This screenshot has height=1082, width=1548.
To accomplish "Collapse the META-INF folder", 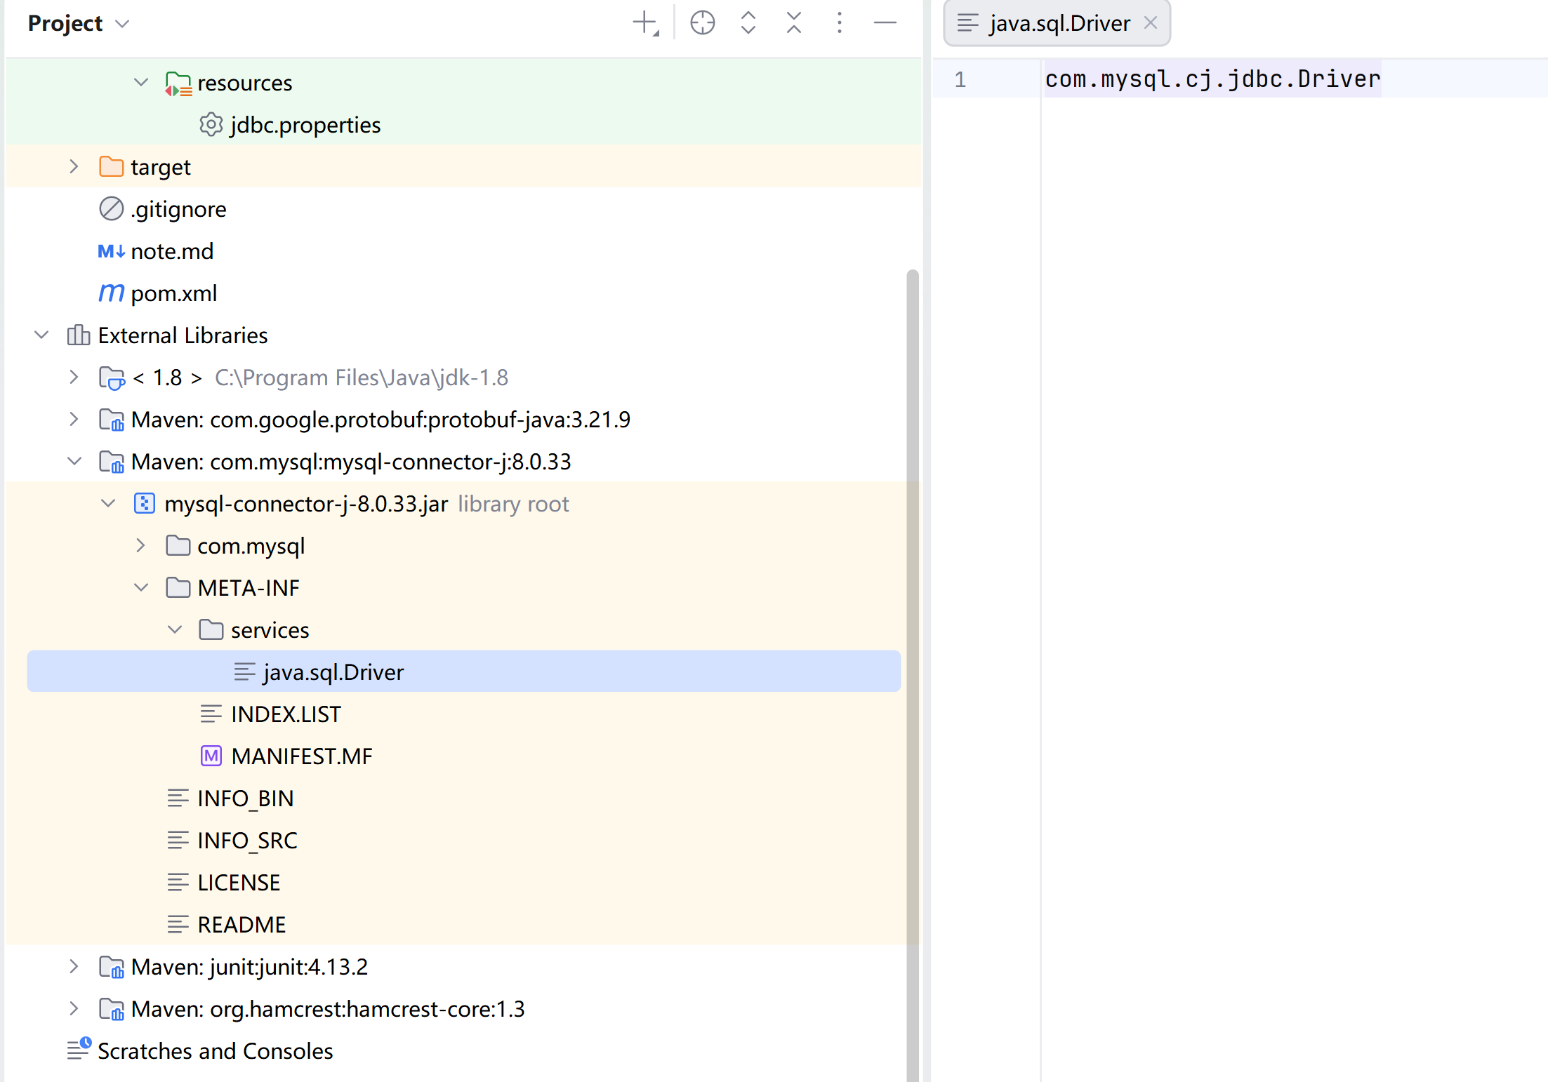I will (x=141, y=588).
